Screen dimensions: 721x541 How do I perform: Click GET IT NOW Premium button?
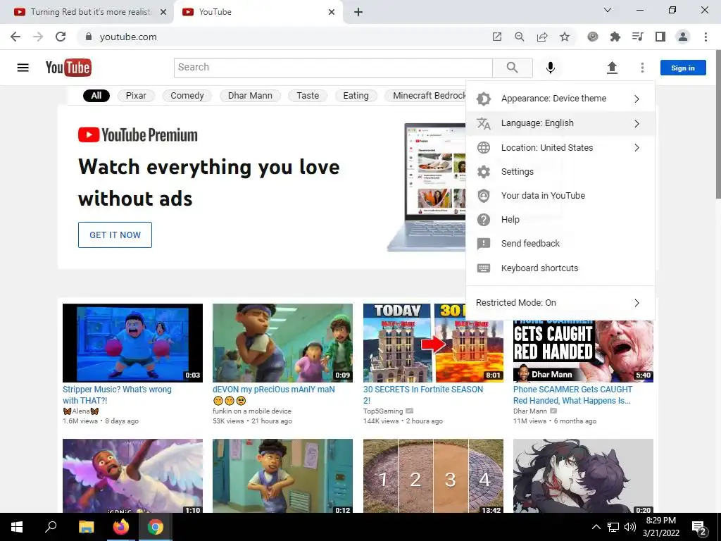[115, 235]
